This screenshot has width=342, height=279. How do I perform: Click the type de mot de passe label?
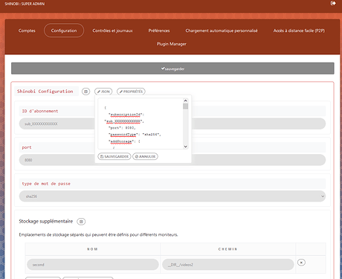click(46, 184)
